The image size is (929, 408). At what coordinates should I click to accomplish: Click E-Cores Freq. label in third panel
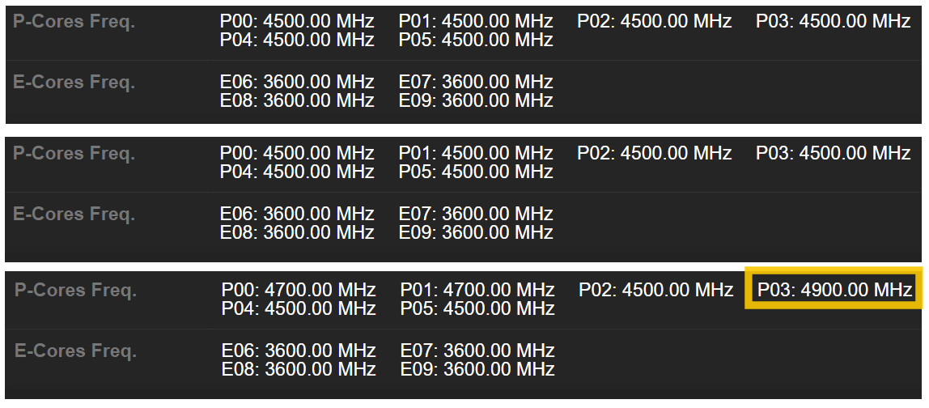click(75, 351)
